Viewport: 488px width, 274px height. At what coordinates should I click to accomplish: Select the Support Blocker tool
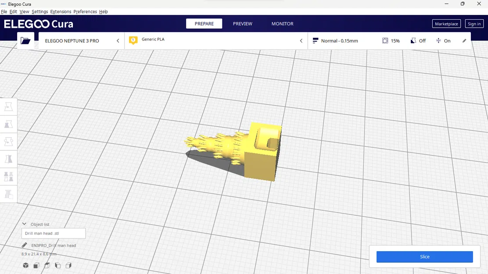(8, 194)
